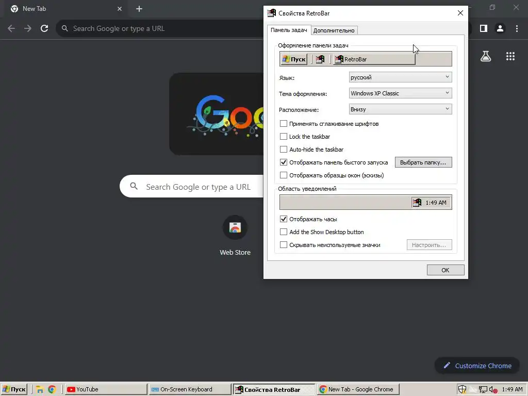The image size is (528, 396).
Task: Click the New Tab page search box
Action: point(192,186)
